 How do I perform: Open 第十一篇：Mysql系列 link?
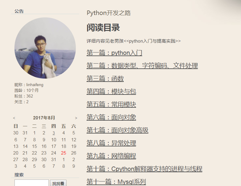(116, 182)
